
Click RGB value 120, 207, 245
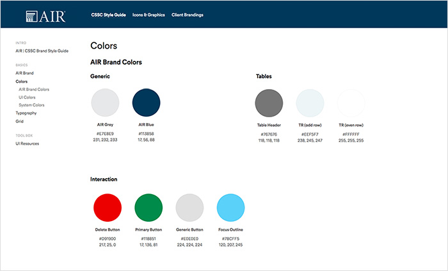point(231,245)
